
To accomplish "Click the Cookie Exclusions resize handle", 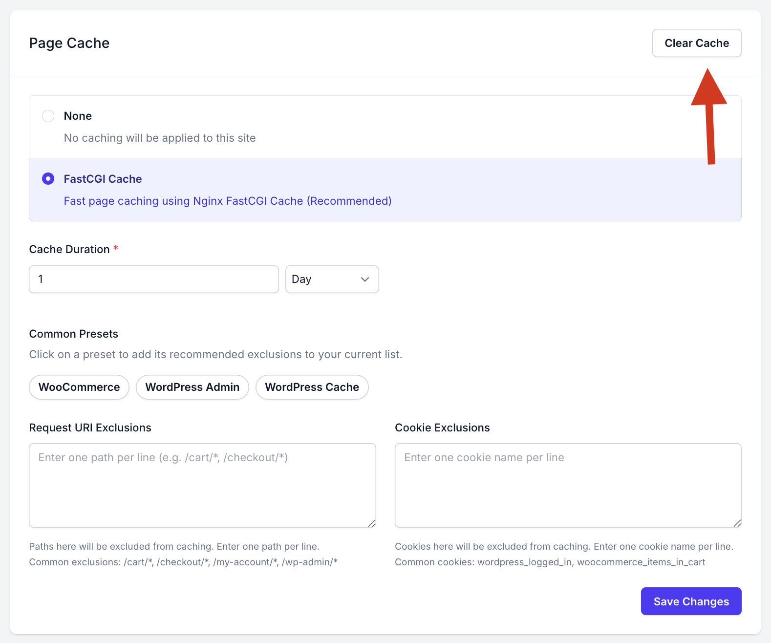I will coord(737,523).
